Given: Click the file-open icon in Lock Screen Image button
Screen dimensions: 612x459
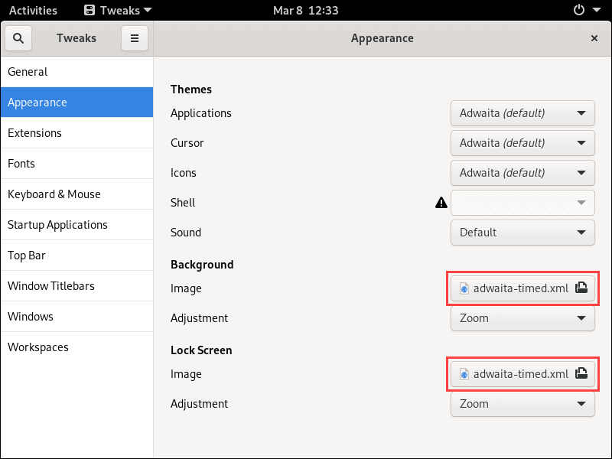Looking at the screenshot, I should (581, 373).
